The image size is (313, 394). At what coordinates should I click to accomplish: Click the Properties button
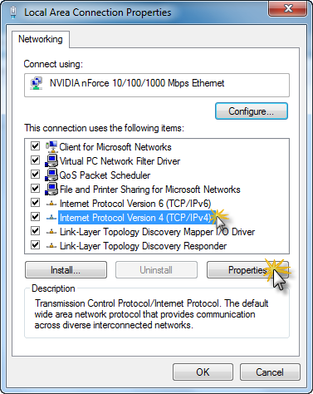(247, 269)
